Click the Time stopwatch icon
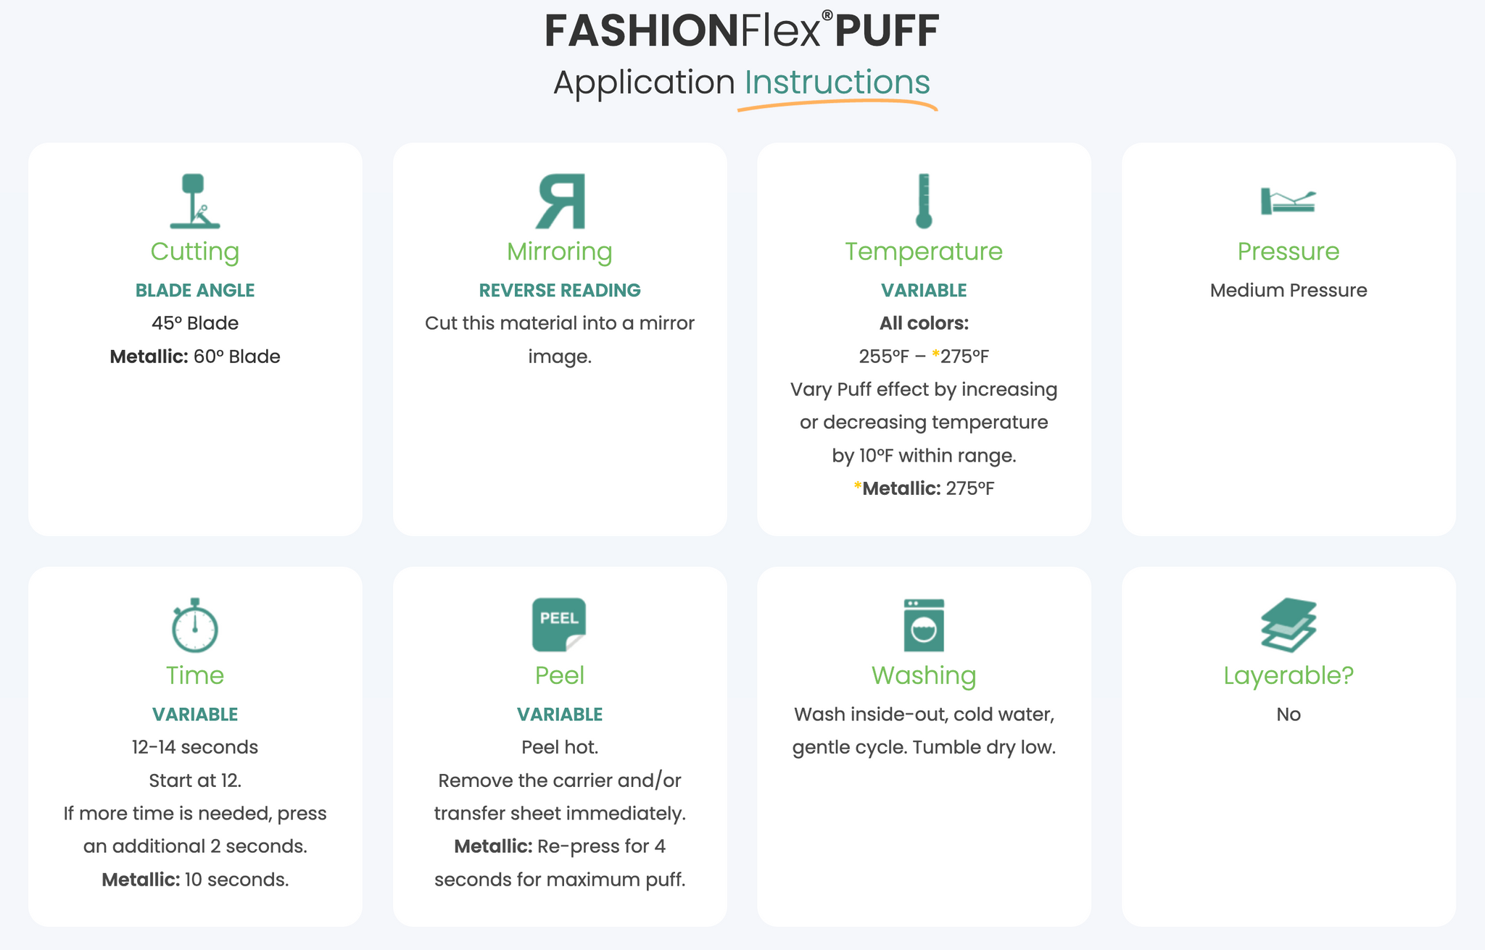The image size is (1485, 950). [x=195, y=625]
